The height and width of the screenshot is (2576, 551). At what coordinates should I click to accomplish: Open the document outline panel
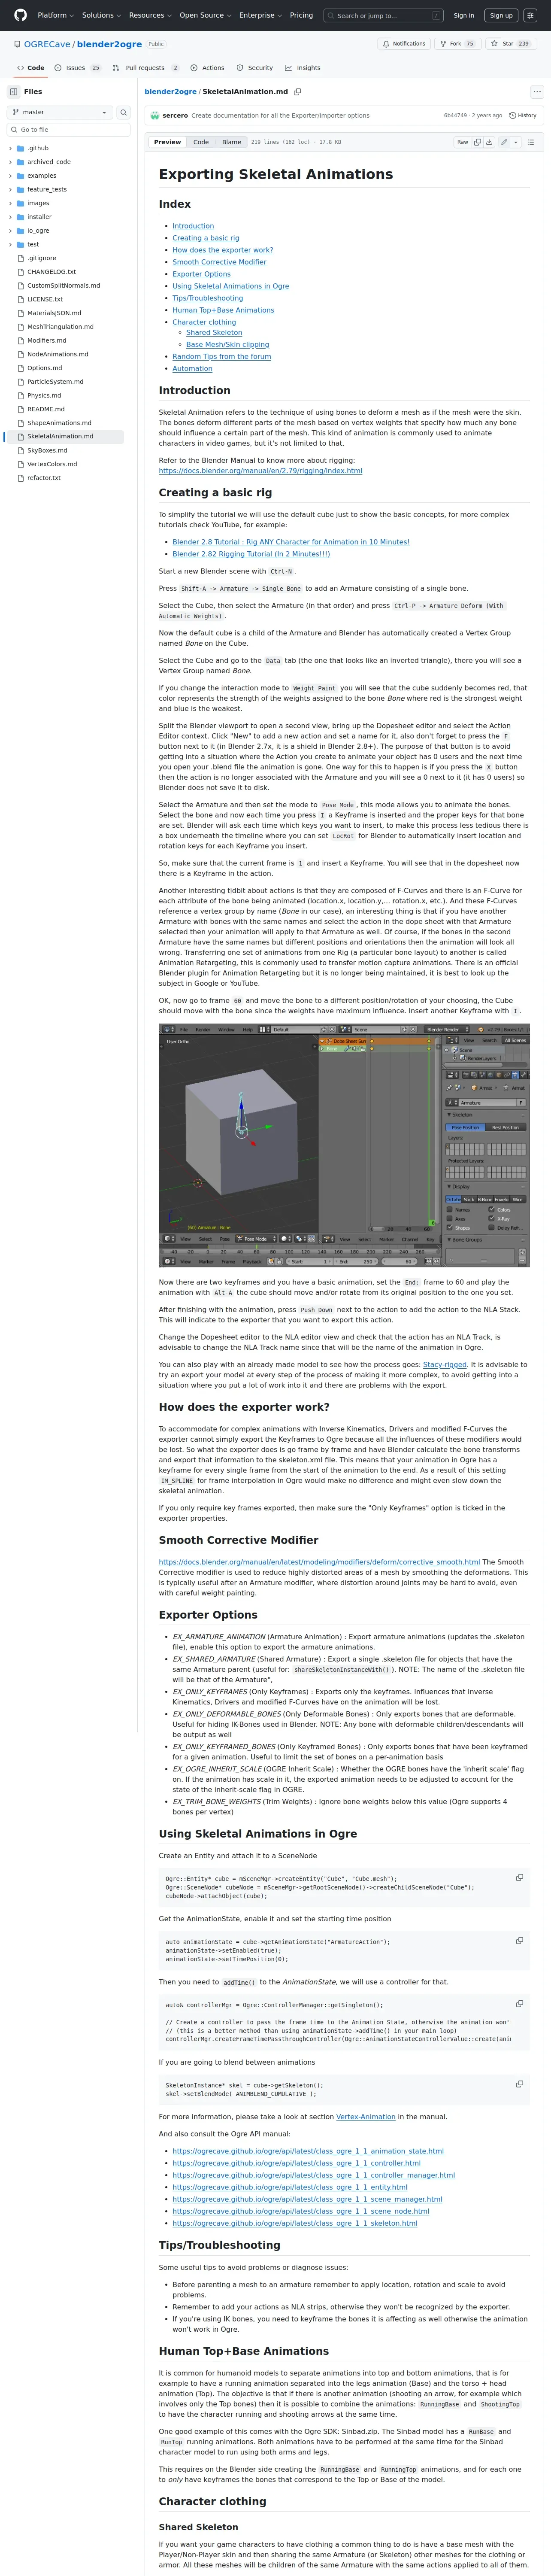(530, 142)
